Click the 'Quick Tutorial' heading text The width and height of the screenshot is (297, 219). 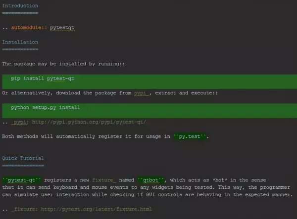point(23,158)
